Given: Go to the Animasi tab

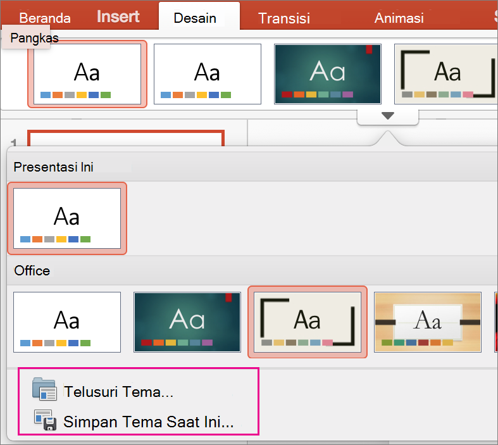Looking at the screenshot, I should [399, 18].
